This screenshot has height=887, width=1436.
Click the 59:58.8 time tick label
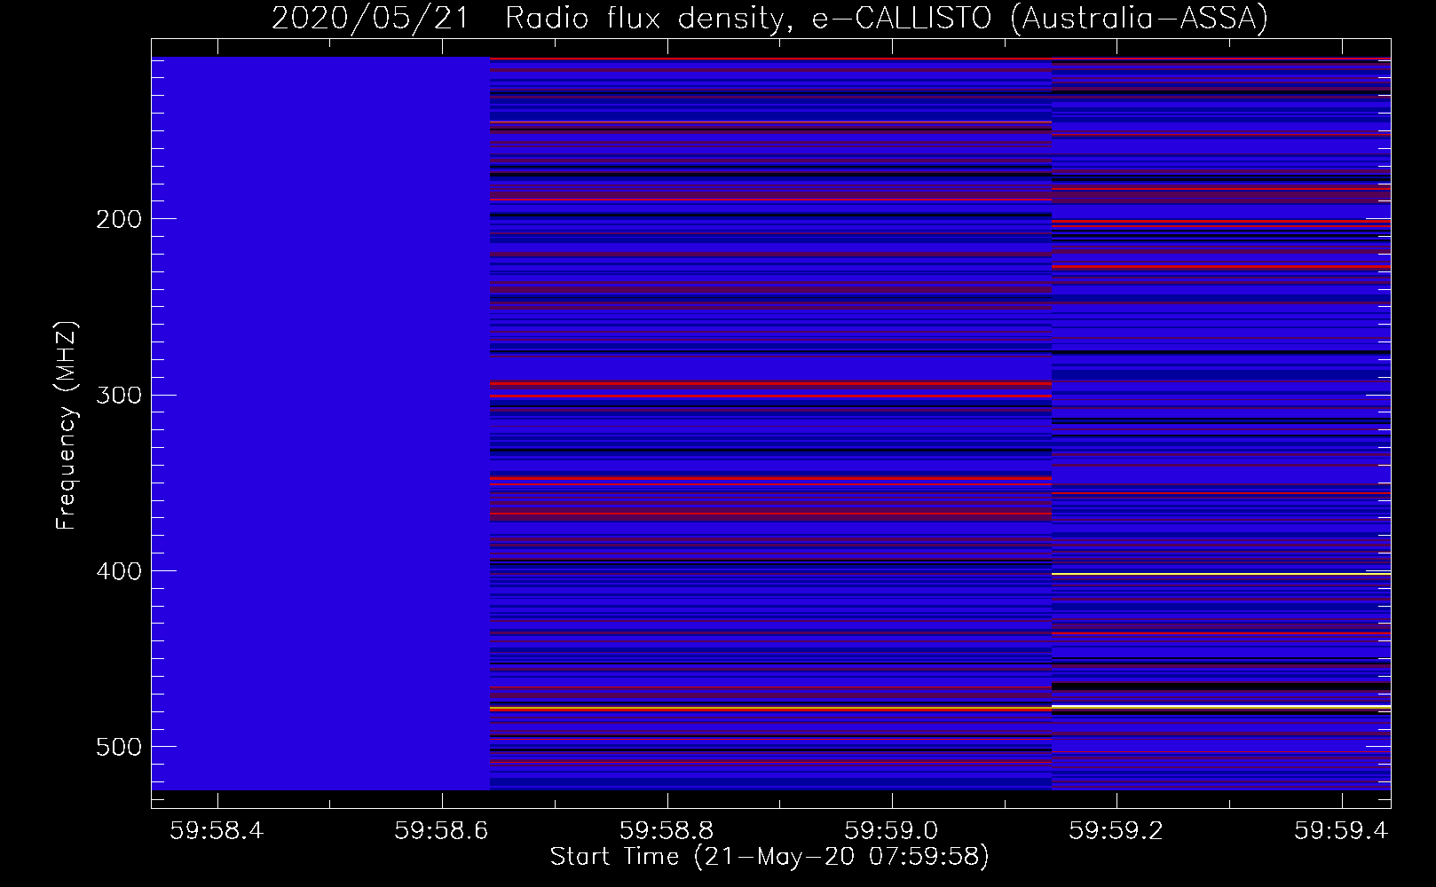(x=666, y=830)
